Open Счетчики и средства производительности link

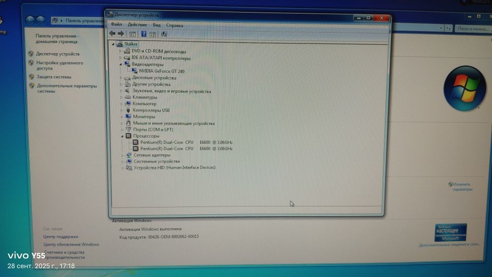64,255
